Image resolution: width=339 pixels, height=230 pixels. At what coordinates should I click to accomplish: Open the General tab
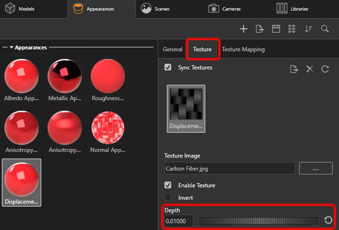[172, 49]
